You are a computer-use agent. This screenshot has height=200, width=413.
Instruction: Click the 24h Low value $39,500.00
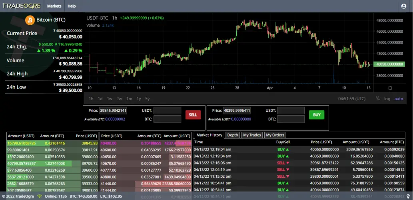click(71, 91)
